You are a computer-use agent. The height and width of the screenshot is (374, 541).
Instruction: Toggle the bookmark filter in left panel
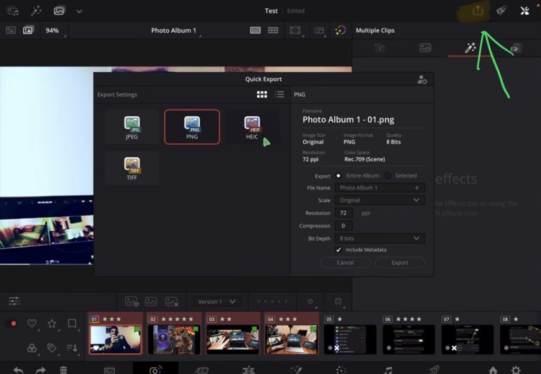click(72, 323)
